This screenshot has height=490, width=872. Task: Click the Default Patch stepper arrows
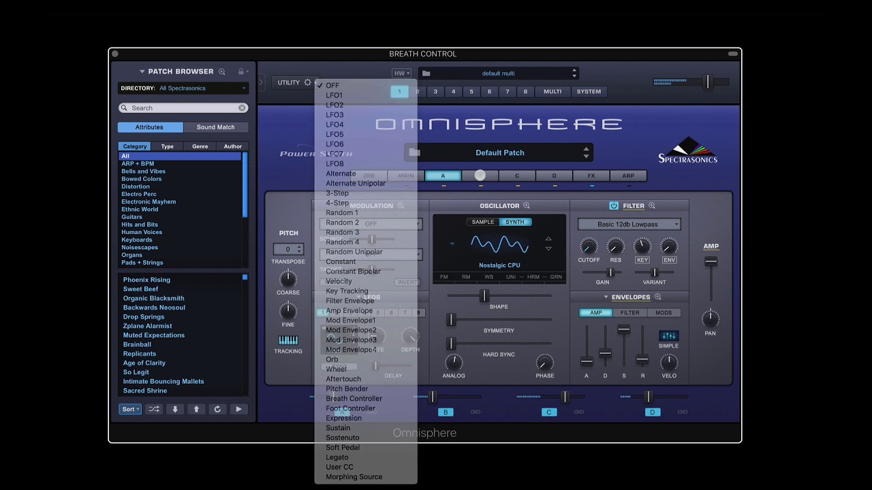(586, 152)
